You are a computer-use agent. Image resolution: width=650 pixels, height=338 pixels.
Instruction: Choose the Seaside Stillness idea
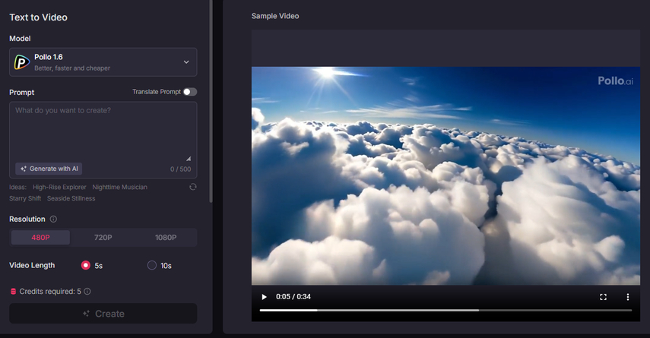click(71, 198)
